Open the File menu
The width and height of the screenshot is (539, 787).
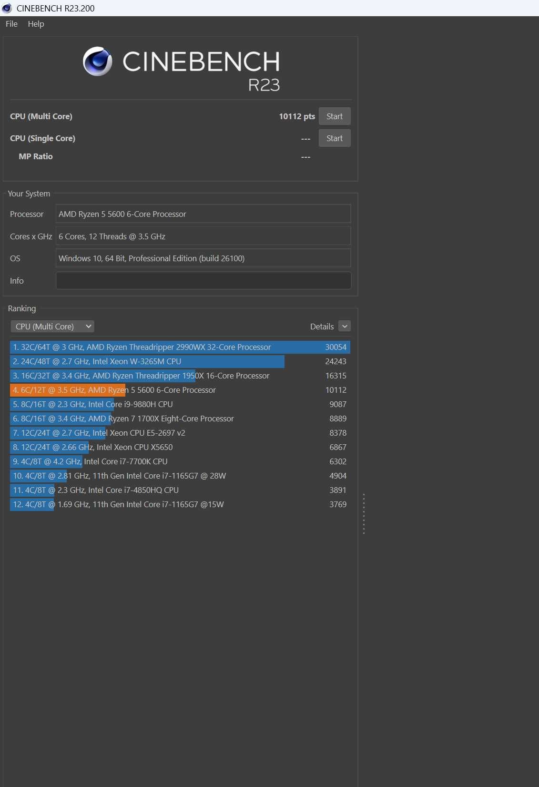click(11, 24)
